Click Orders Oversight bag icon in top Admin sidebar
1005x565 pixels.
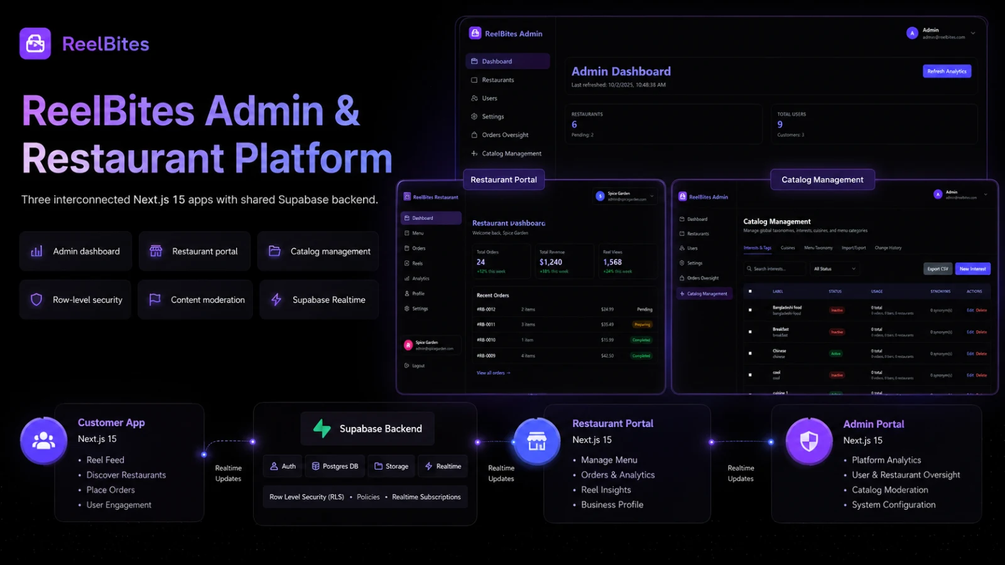point(474,135)
